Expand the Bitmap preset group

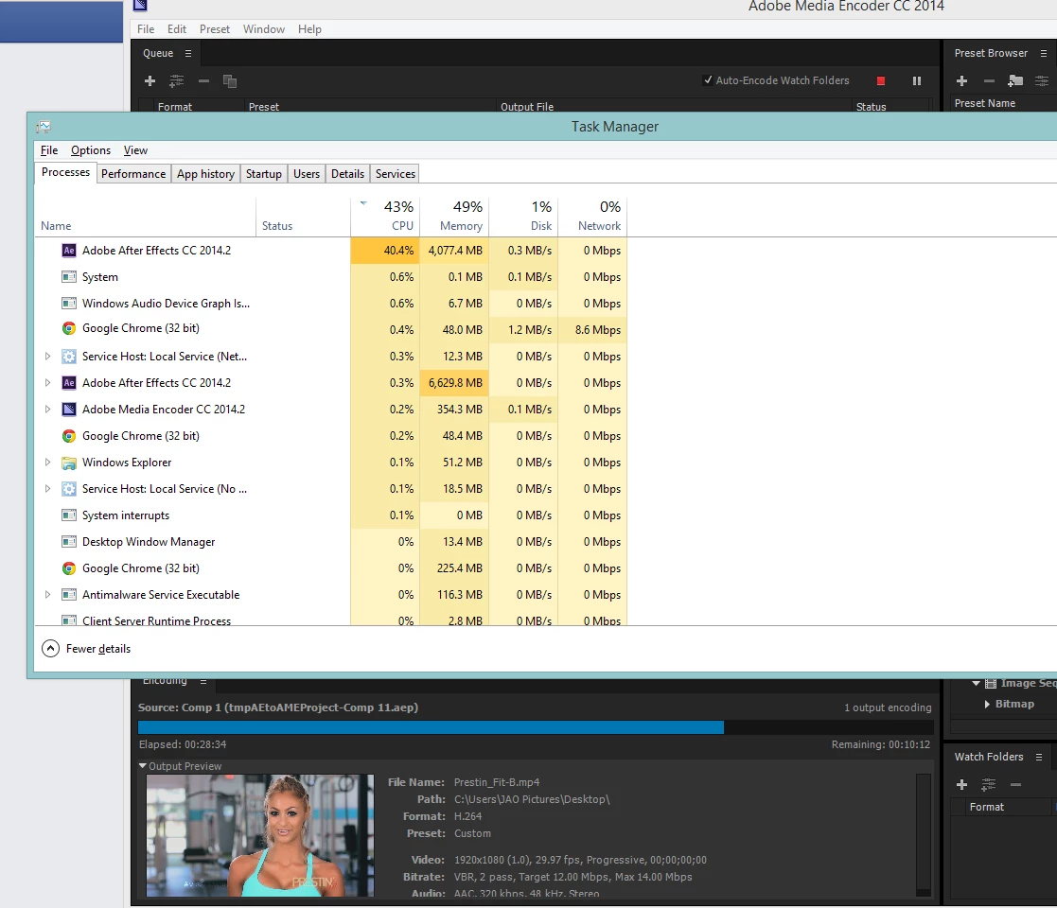pyautogui.click(x=987, y=704)
